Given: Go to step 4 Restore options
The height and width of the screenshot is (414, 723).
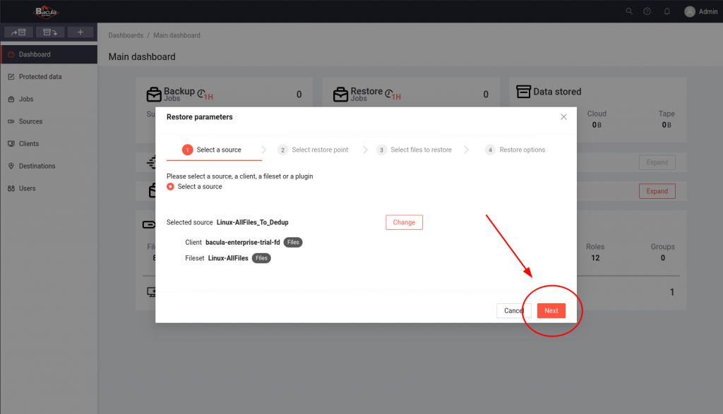Looking at the screenshot, I should point(516,150).
